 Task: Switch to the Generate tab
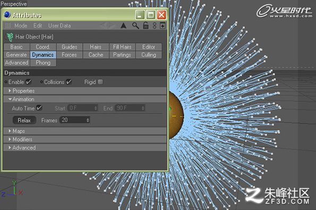pos(16,55)
